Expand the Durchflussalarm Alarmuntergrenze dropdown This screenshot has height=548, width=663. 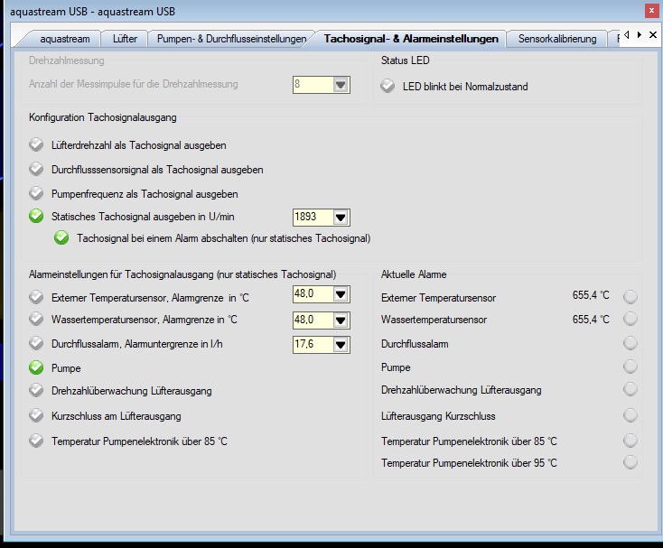click(341, 345)
